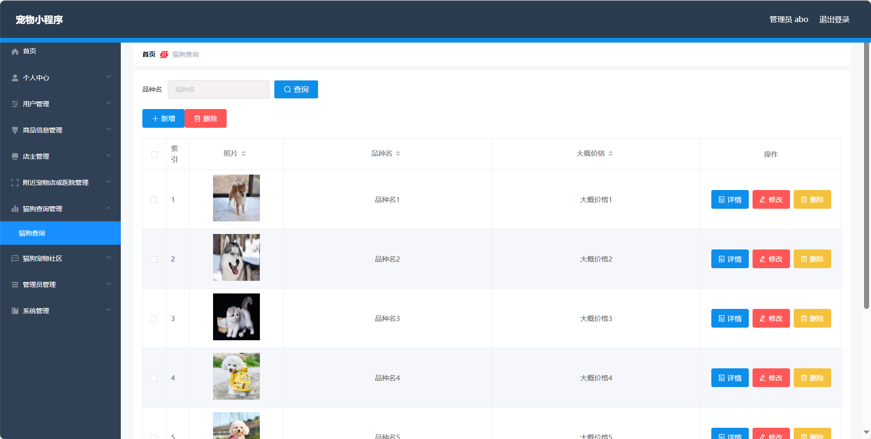This screenshot has width=871, height=439.
Task: Expand the 系统管理 menu chevron
Action: pyautogui.click(x=109, y=310)
